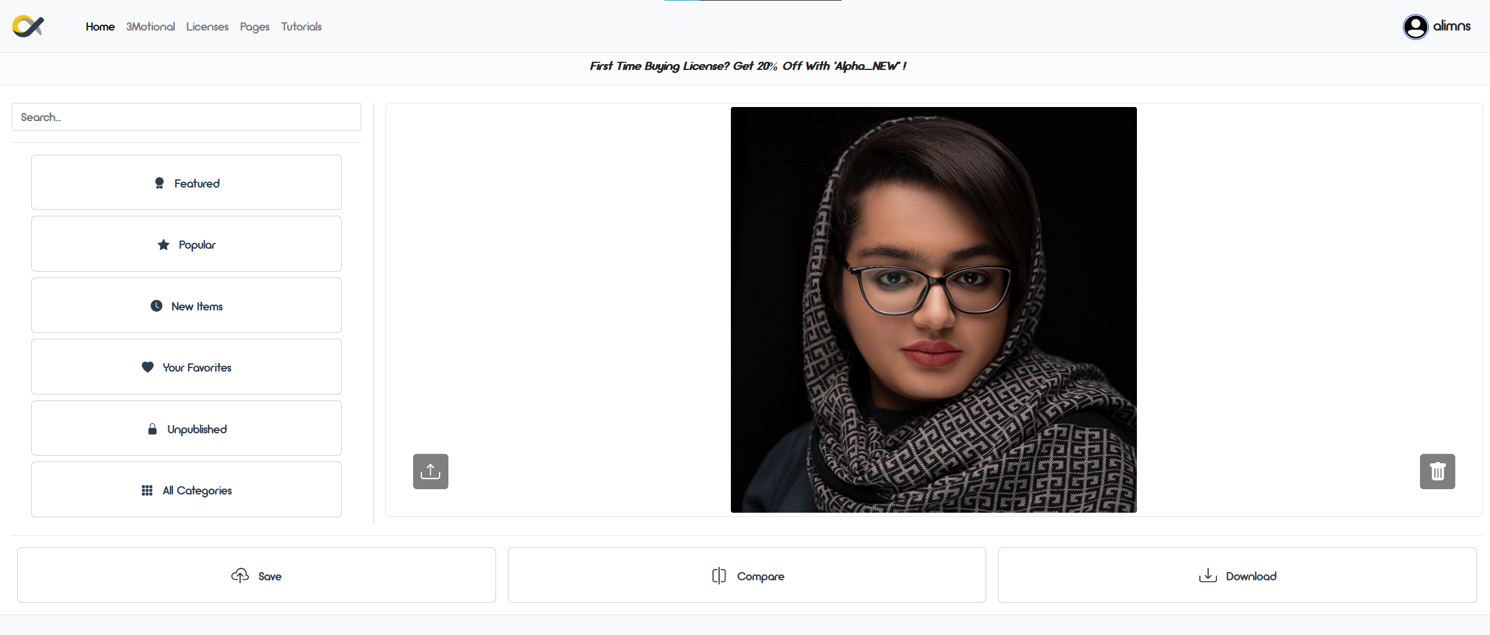Click the user profile avatar icon
The image size is (1490, 635).
[1415, 26]
